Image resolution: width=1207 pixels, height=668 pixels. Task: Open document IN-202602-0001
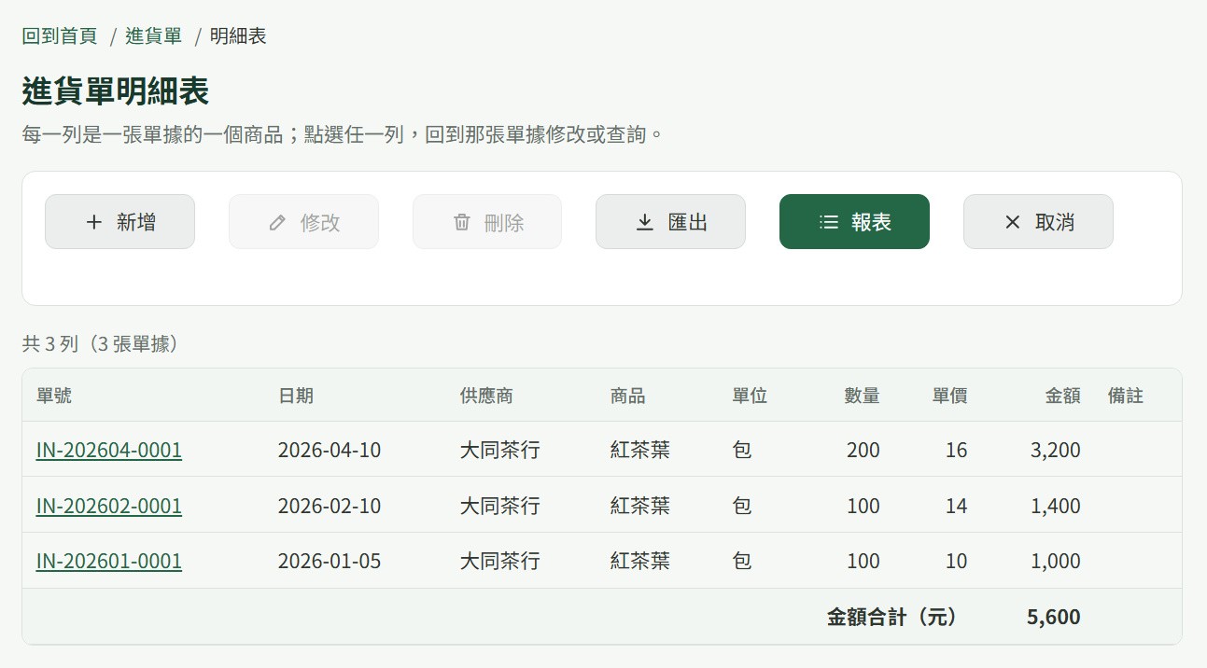pos(109,506)
